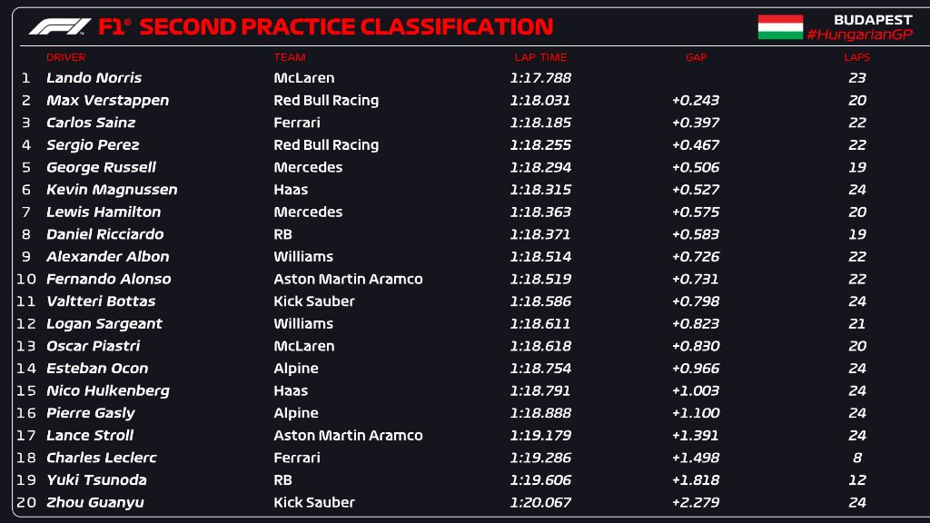The height and width of the screenshot is (523, 930).
Task: Click Charles Leclerc's gap +1.498
Action: coord(696,458)
